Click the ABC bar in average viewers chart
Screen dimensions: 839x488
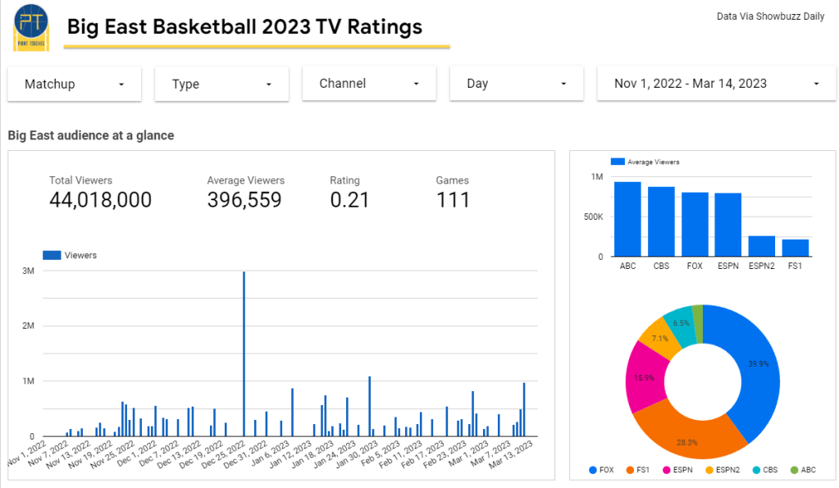coord(627,219)
